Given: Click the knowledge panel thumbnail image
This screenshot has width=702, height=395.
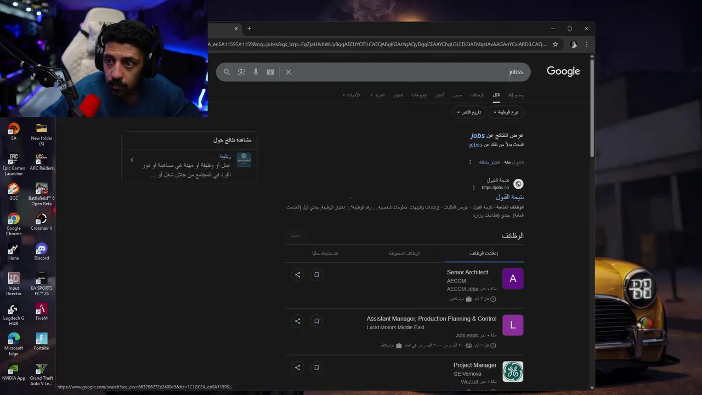Looking at the screenshot, I should 244,160.
